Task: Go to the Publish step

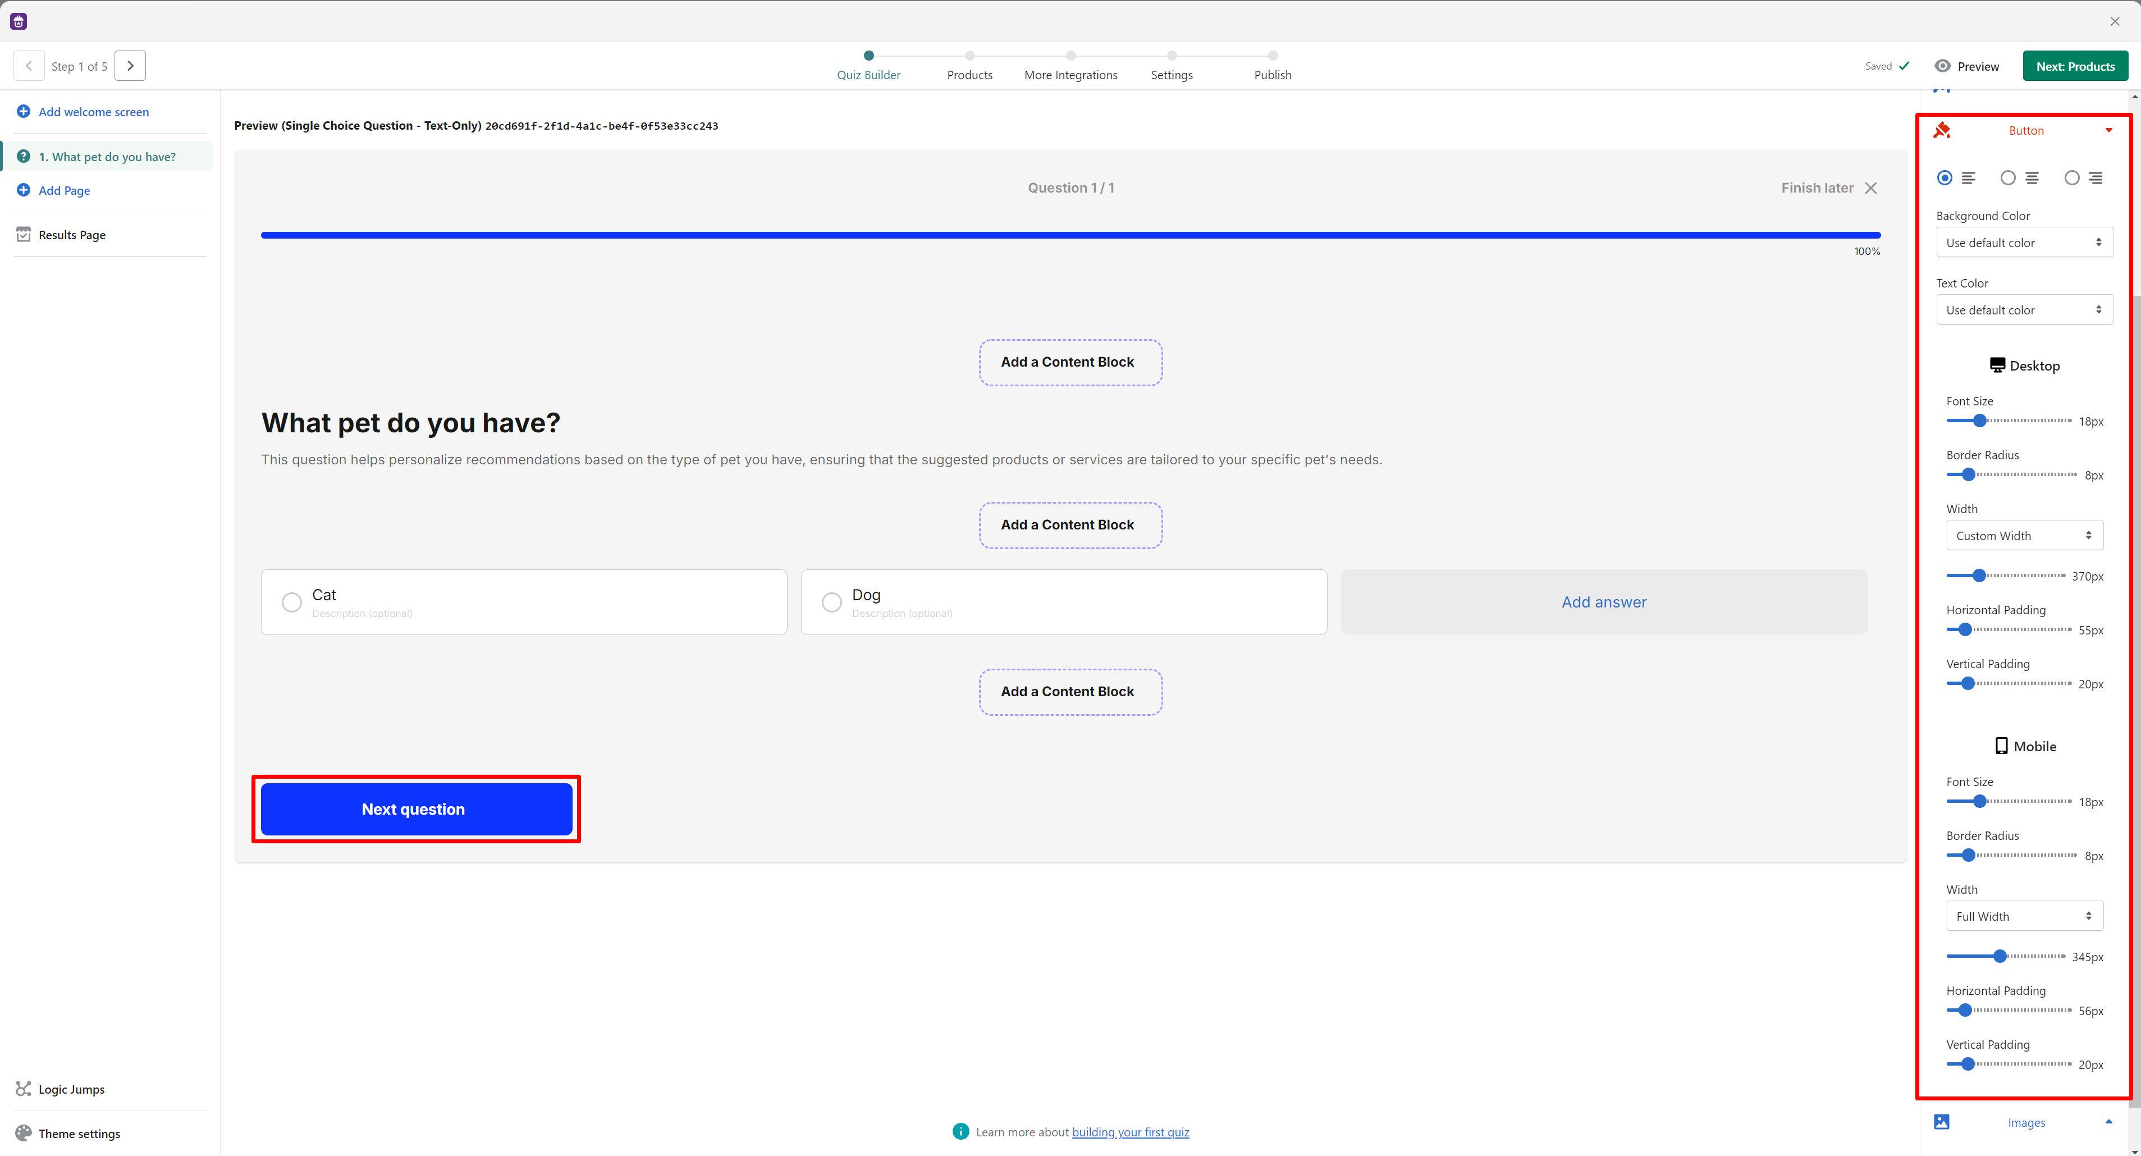Action: coord(1273,66)
